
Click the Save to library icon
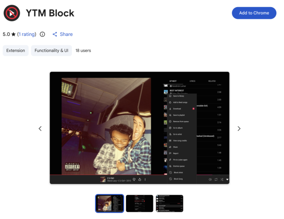coord(170,96)
